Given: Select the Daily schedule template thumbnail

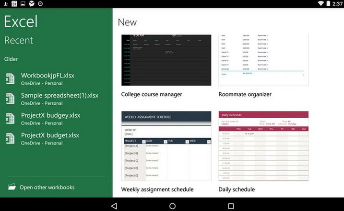Looking at the screenshot, I should click(x=263, y=146).
